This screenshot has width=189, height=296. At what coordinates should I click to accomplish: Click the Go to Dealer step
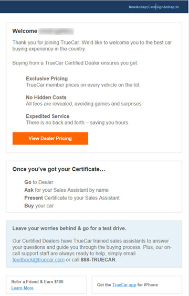pyautogui.click(x=39, y=182)
